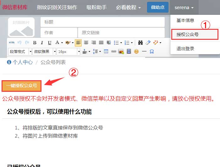Open 微软雅黑 font family dropdown

click(x=44, y=52)
